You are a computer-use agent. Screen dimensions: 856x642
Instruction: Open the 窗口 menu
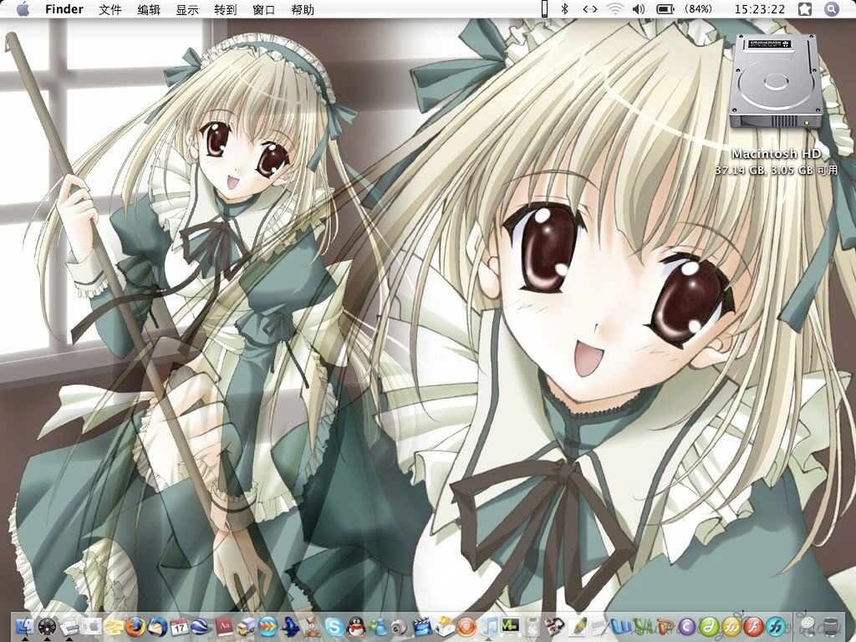tap(264, 10)
